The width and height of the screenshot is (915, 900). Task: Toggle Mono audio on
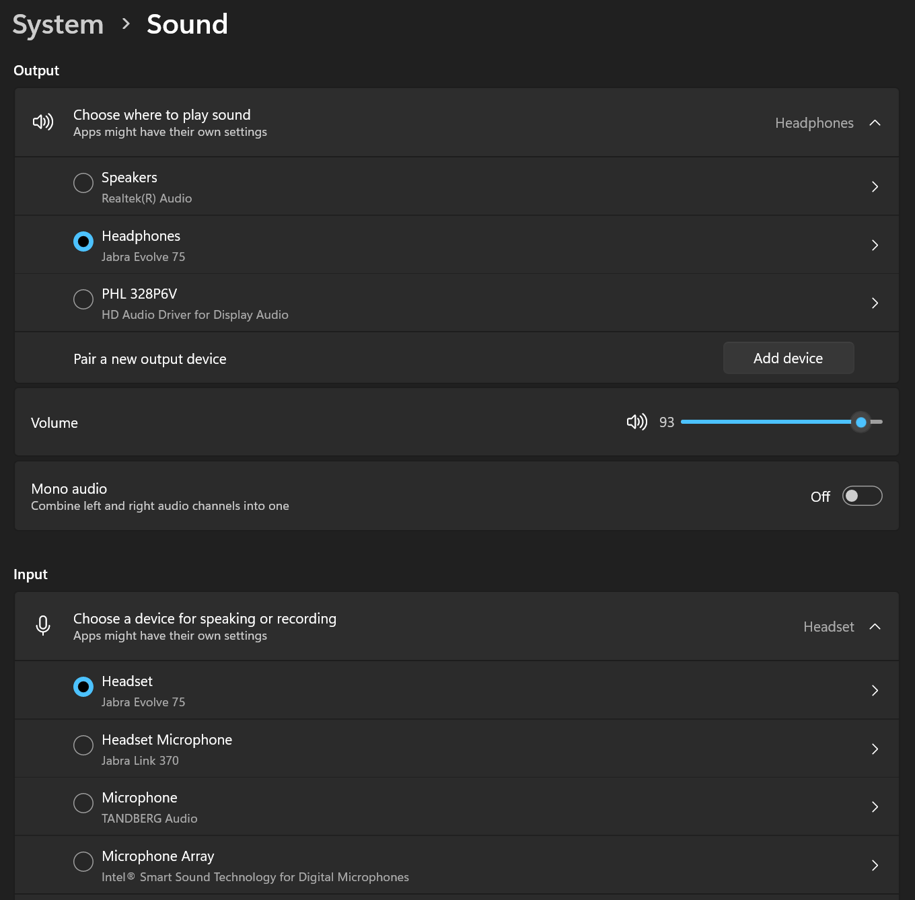click(x=862, y=496)
